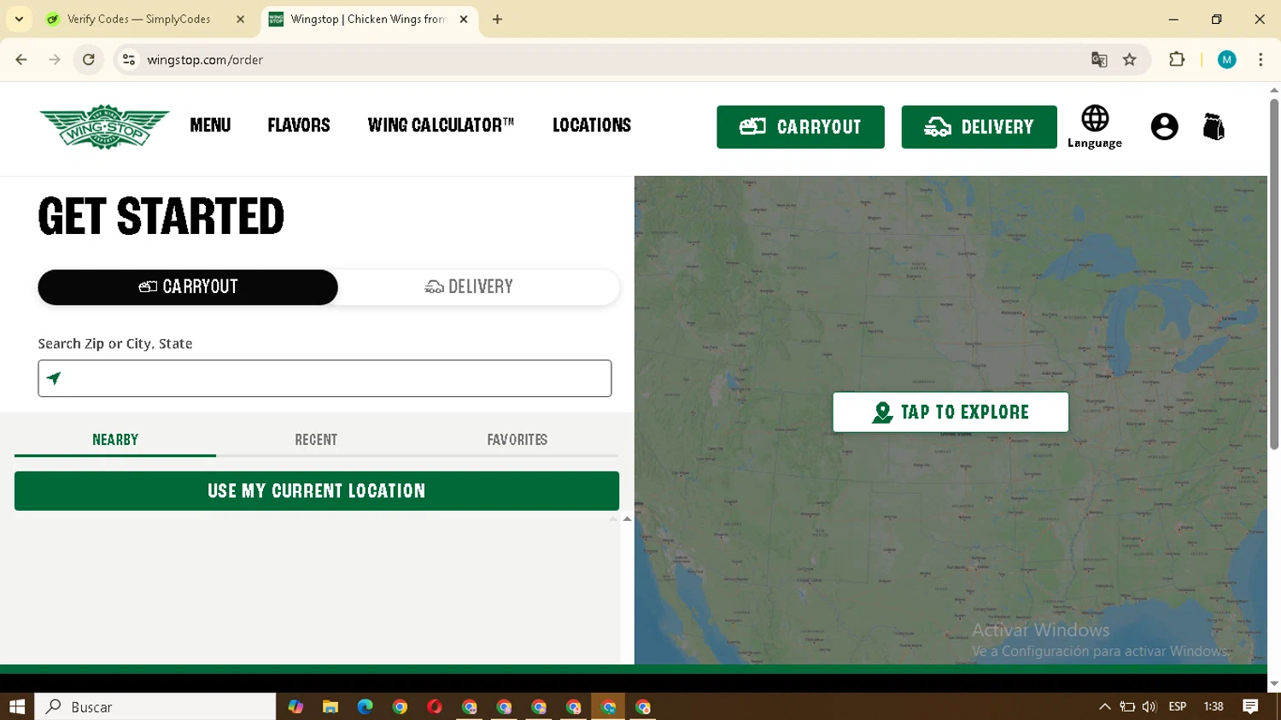Open Opera browser from taskbar

point(435,706)
